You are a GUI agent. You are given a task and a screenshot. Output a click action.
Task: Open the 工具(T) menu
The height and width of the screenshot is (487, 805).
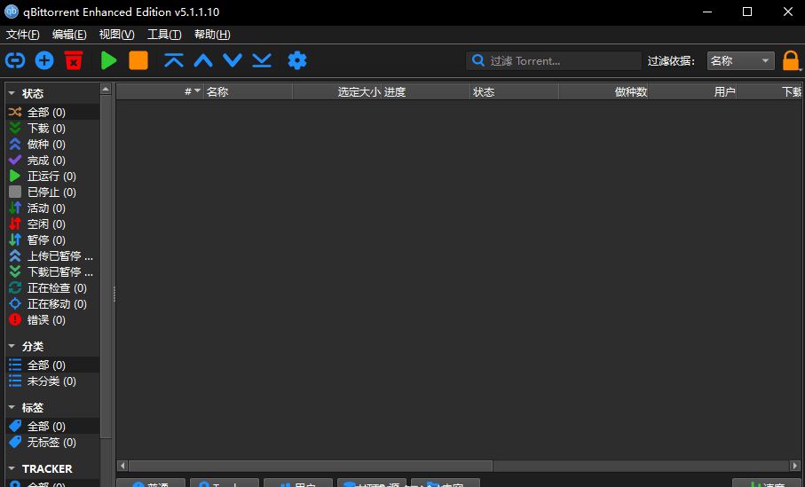tap(164, 35)
